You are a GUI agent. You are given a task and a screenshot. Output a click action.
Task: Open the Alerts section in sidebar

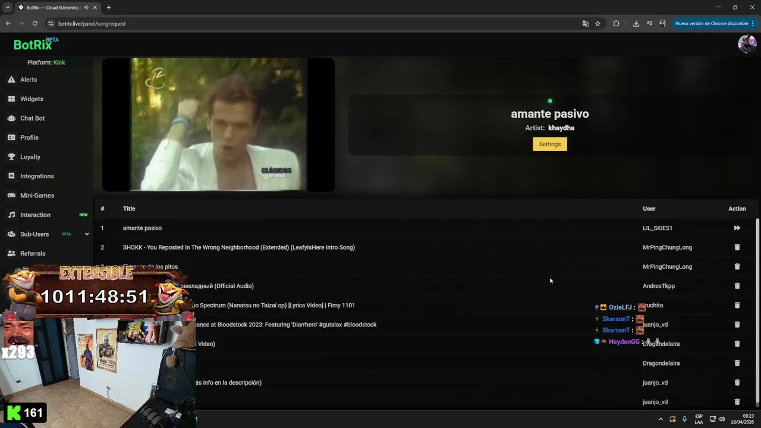click(x=29, y=80)
